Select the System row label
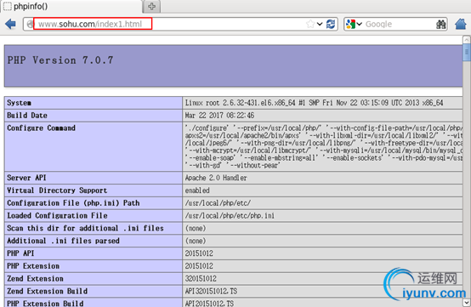 (x=19, y=103)
